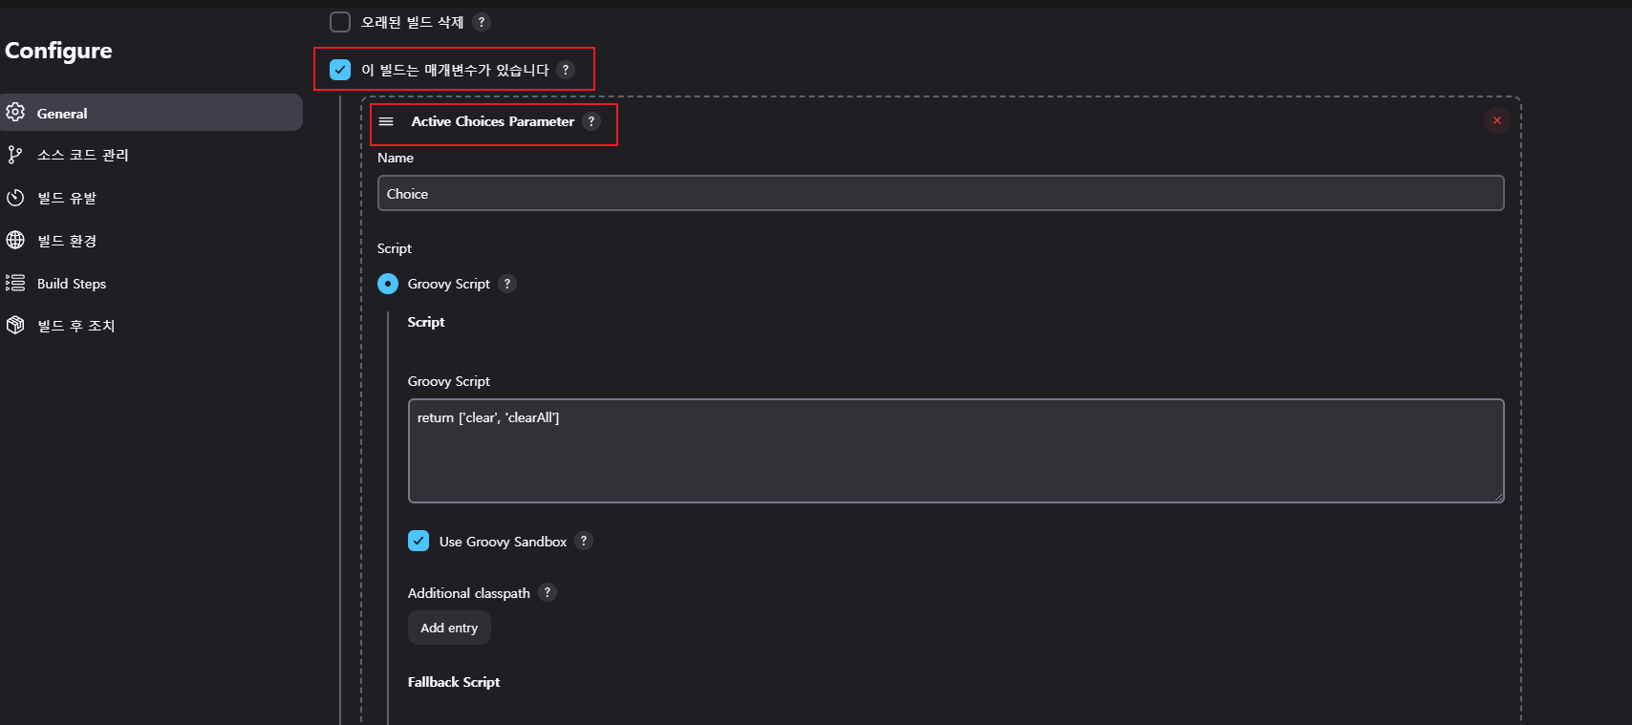
Task: Click the build environment globe icon
Action: [x=15, y=240]
